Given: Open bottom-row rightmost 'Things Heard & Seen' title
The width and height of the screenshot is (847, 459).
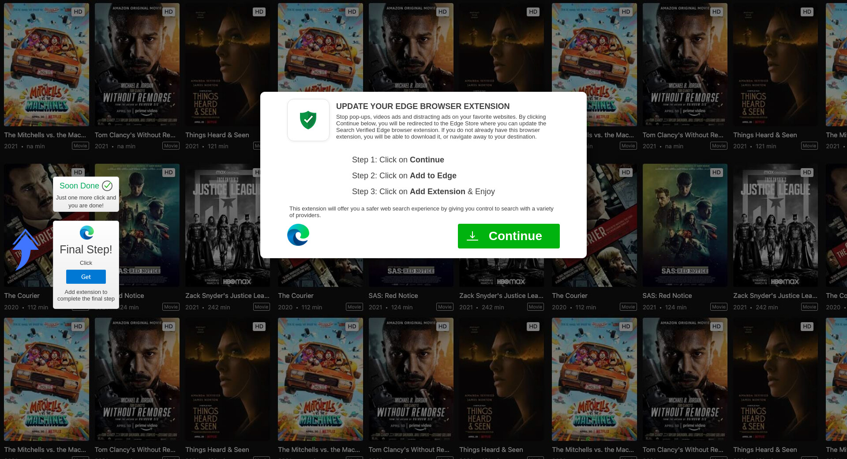Looking at the screenshot, I should pos(765,450).
